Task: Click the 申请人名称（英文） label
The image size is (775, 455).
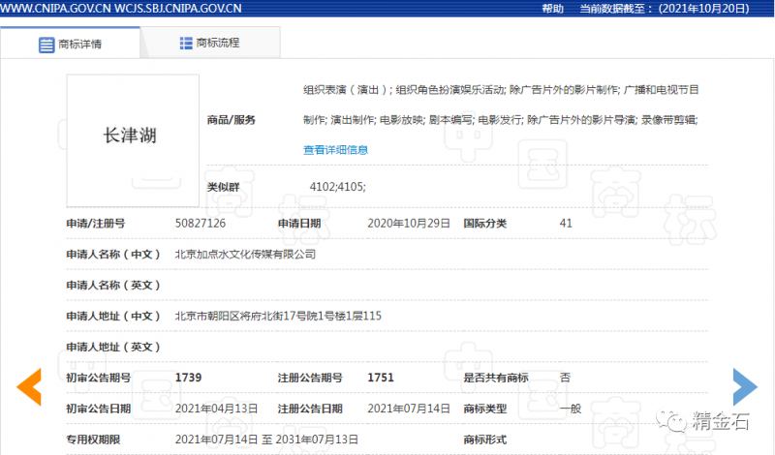Action: 113,285
